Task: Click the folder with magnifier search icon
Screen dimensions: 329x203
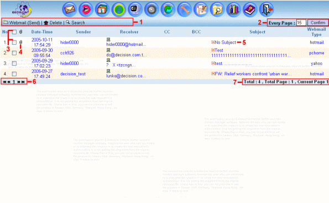Action: tap(217, 9)
